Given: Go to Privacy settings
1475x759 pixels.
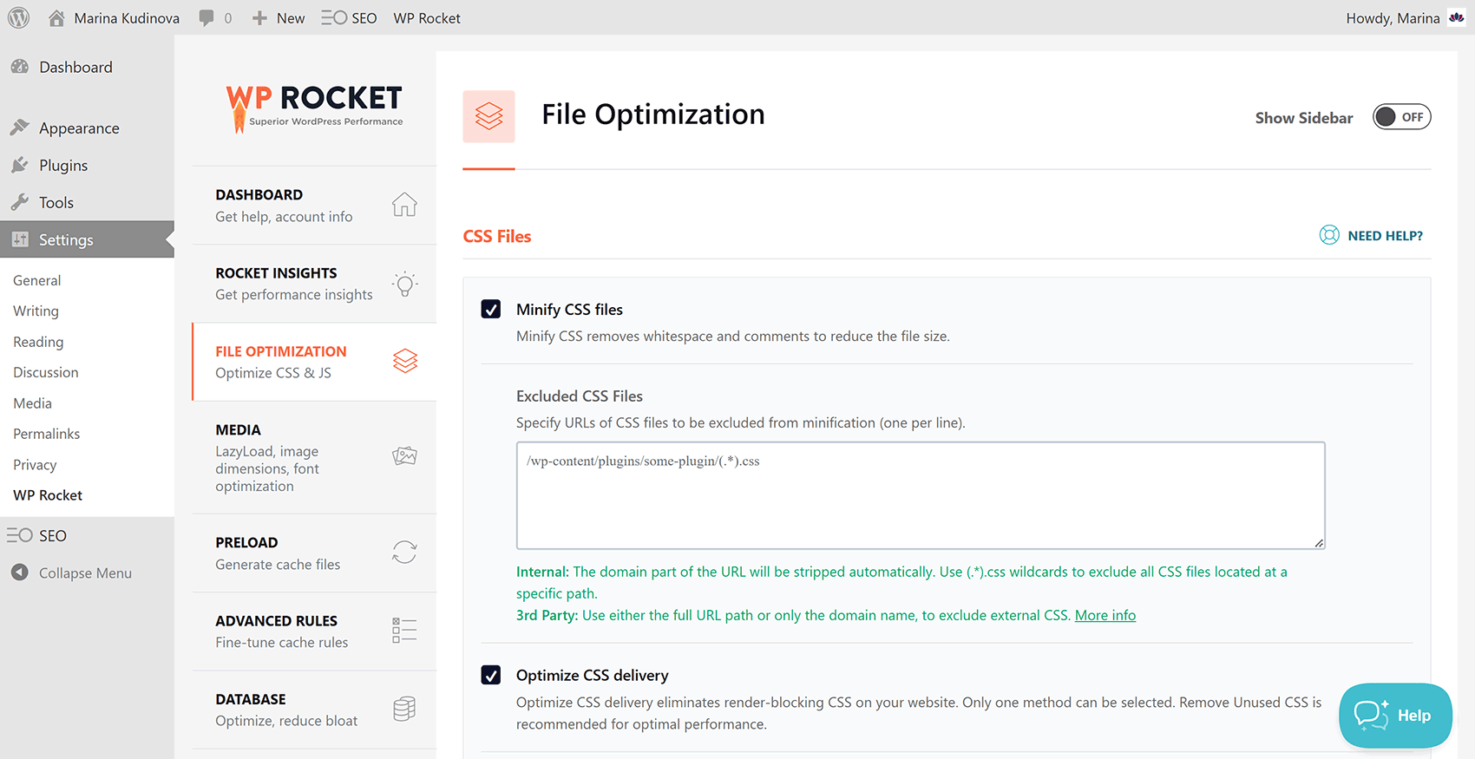Looking at the screenshot, I should pyautogui.click(x=35, y=464).
